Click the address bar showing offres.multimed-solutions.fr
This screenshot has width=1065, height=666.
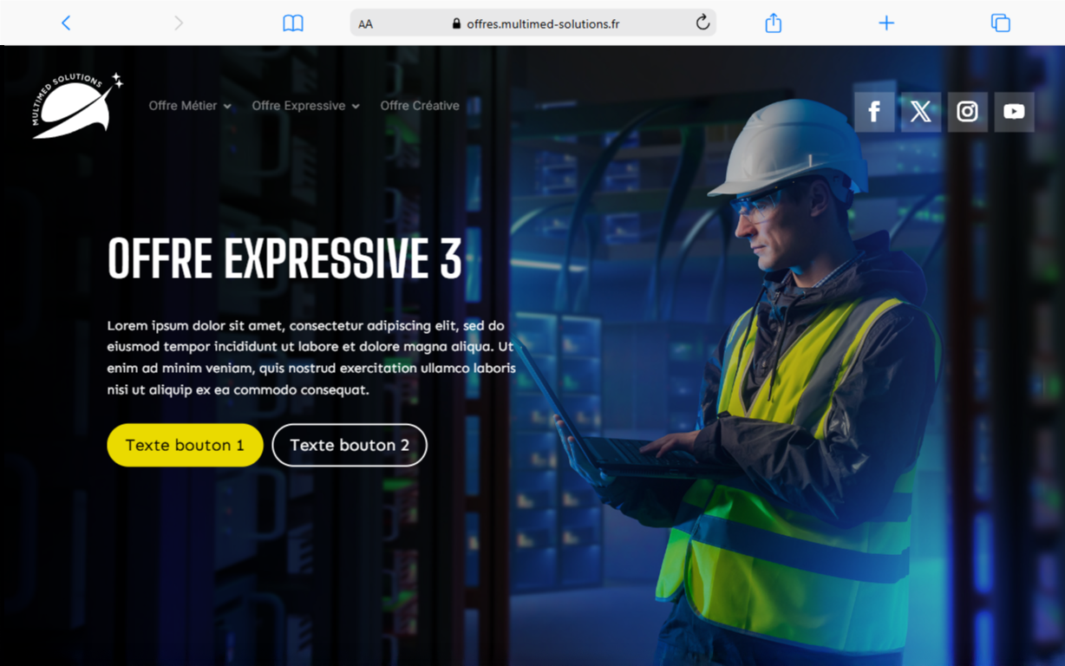click(x=533, y=23)
